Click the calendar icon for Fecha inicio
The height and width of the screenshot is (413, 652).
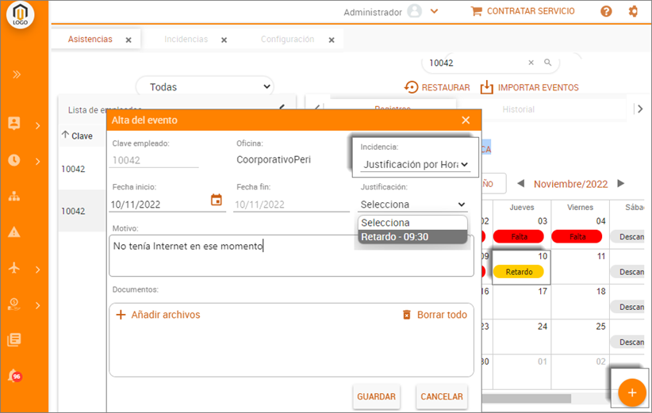(216, 201)
